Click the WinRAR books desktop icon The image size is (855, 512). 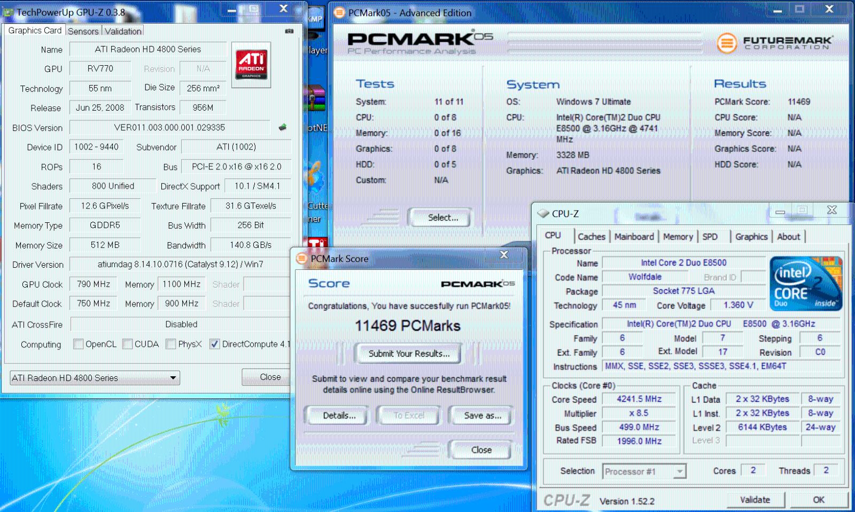315,98
